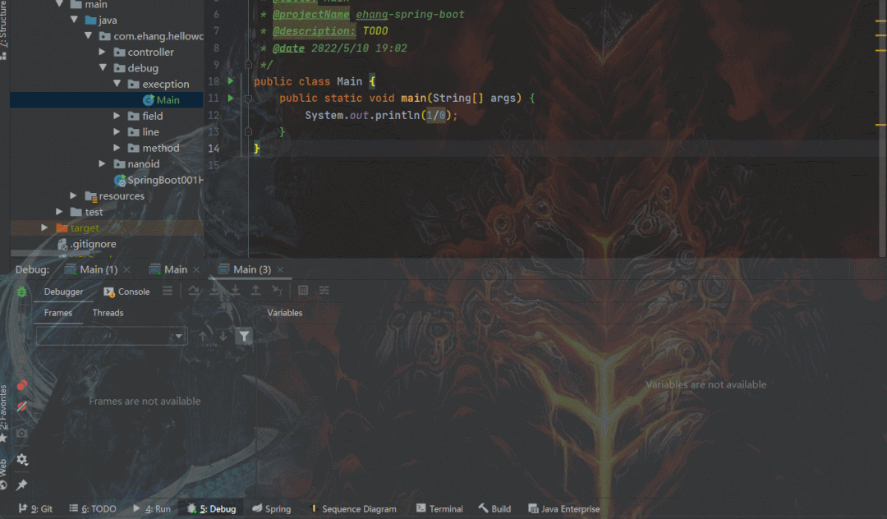Viewport: 887px width, 519px height.
Task: Close the Main (1) debug tab
Action: point(126,269)
